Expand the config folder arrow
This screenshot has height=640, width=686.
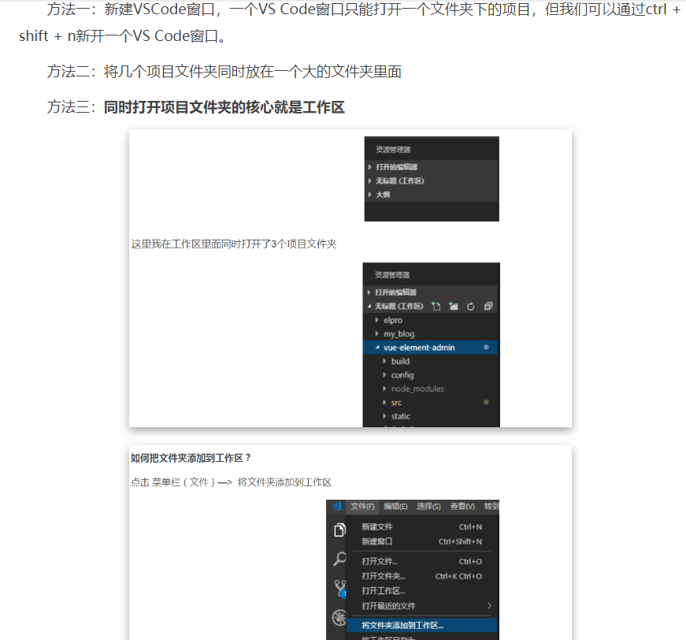tap(384, 374)
